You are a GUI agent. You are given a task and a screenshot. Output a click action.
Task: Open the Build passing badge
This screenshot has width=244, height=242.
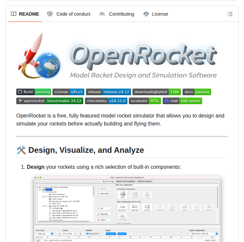[x=34, y=92]
